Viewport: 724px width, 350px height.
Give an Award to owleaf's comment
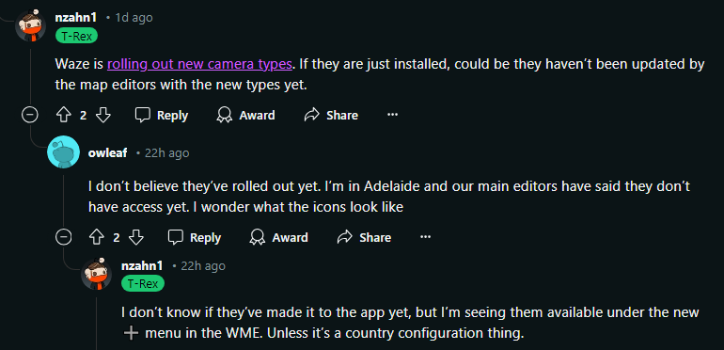pyautogui.click(x=279, y=237)
